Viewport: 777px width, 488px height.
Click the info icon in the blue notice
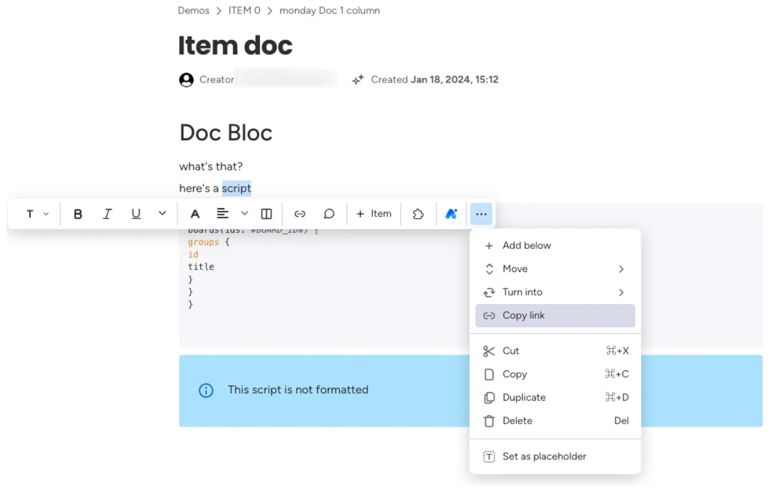[x=206, y=390]
